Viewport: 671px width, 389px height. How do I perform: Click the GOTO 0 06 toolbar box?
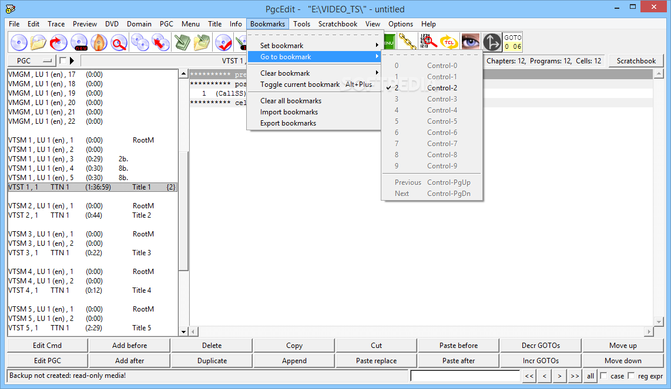click(x=513, y=42)
